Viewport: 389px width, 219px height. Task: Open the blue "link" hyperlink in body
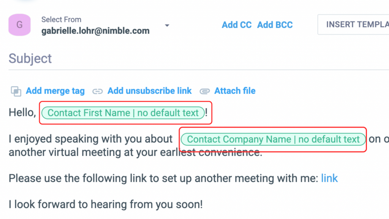[x=329, y=178]
